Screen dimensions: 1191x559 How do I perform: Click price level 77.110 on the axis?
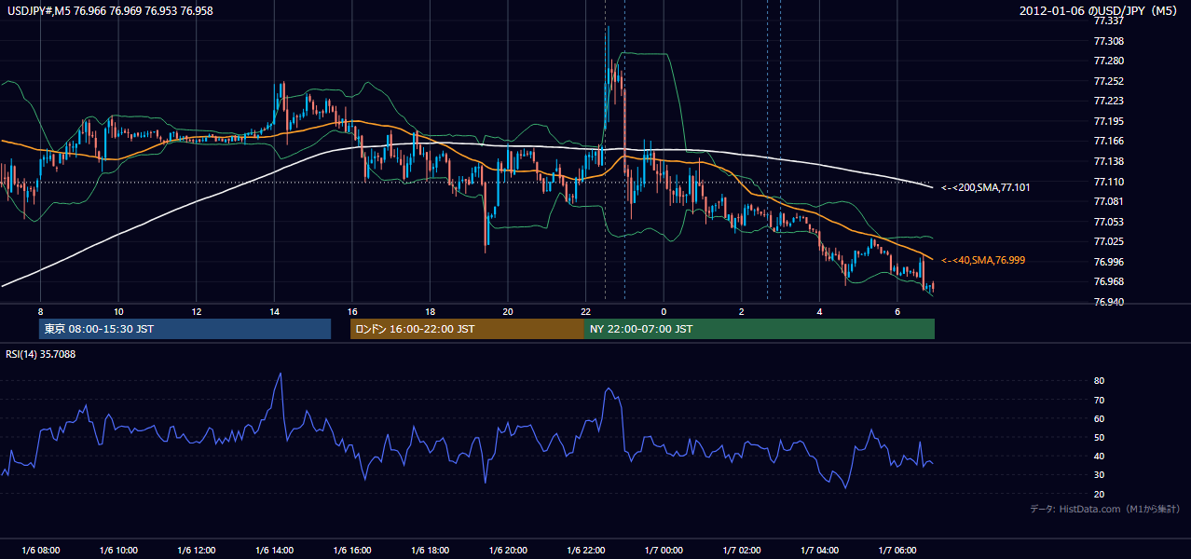point(1108,182)
